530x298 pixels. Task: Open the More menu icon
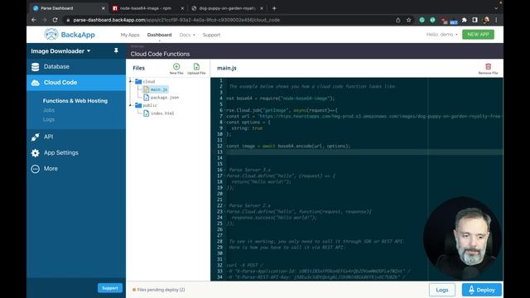click(35, 169)
